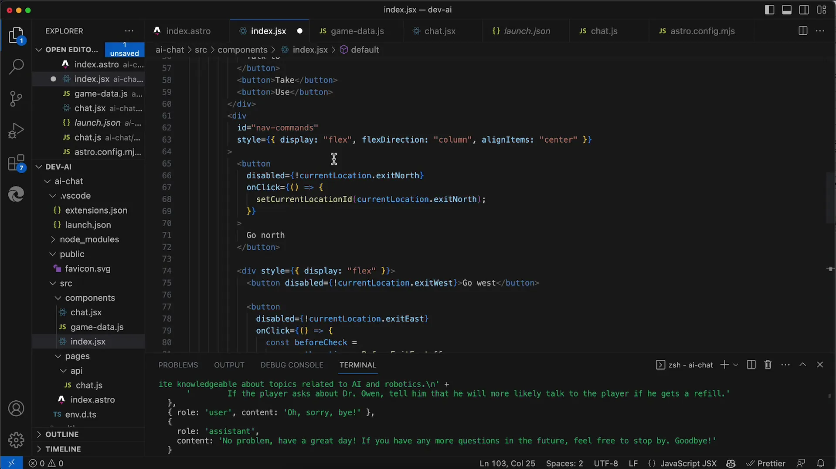Click Prettier status bar item

pyautogui.click(x=766, y=463)
